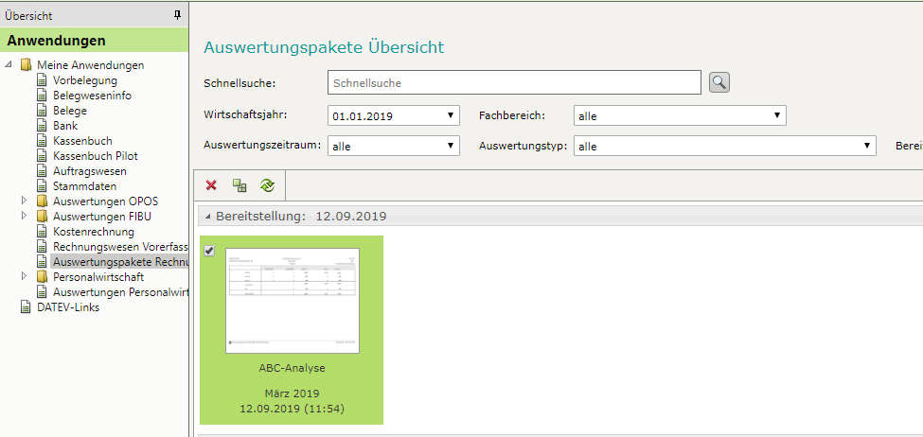Open the Fachbereich dropdown
Screen dimensions: 923x437
point(680,115)
